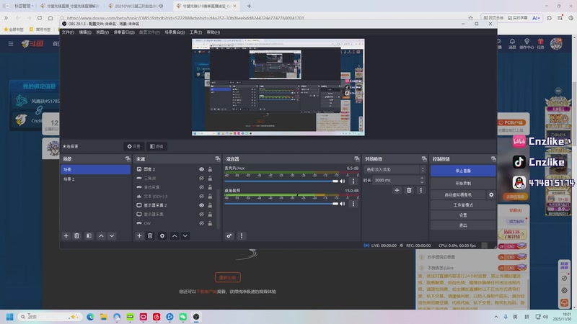Open browser tab manager dropdown

[x=23, y=6]
